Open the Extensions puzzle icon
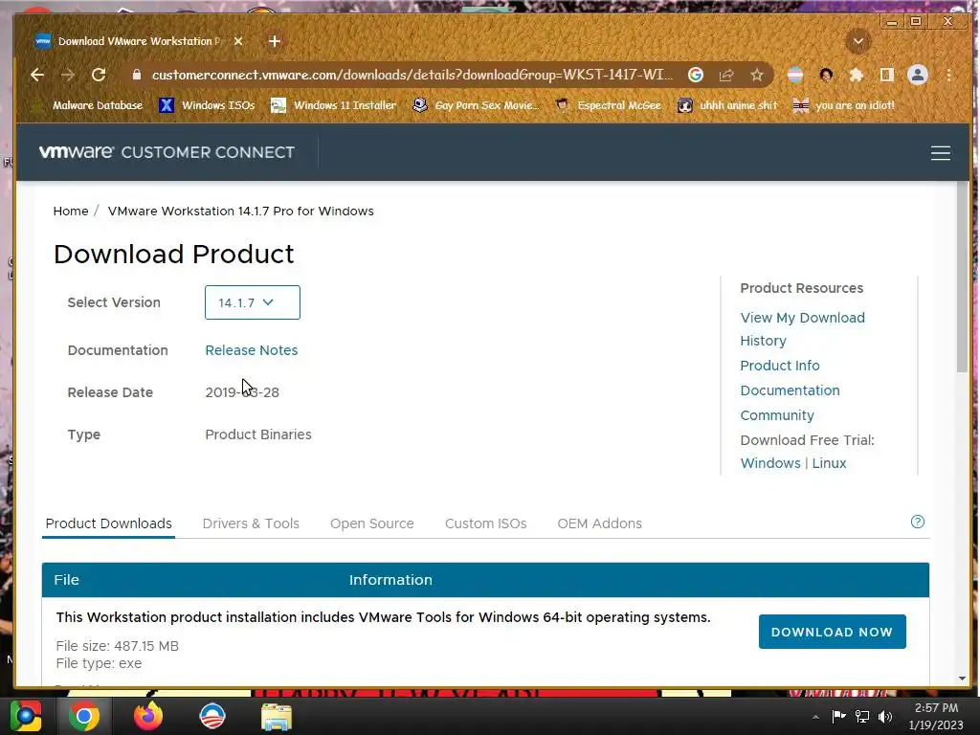Image resolution: width=980 pixels, height=735 pixels. pyautogui.click(x=857, y=75)
